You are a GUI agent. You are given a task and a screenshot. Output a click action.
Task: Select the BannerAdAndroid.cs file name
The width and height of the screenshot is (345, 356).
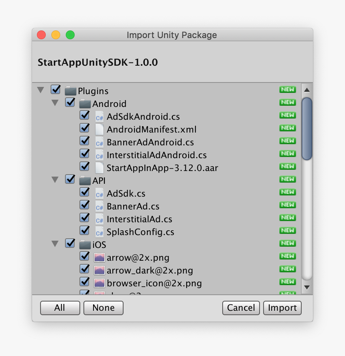click(150, 142)
